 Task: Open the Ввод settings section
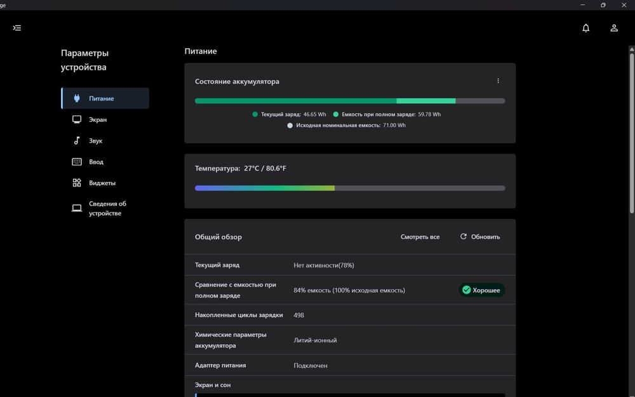coord(105,162)
